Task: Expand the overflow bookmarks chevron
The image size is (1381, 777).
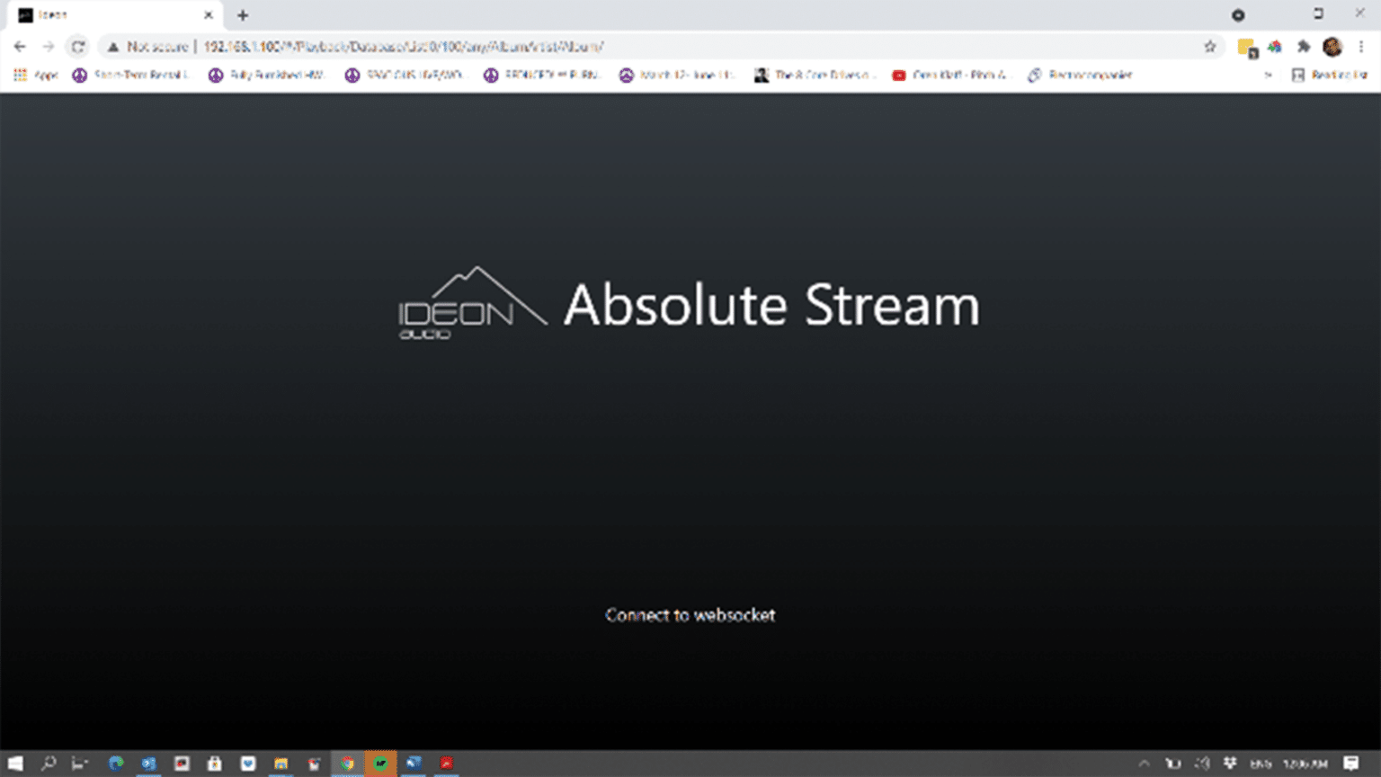Action: (x=1268, y=76)
